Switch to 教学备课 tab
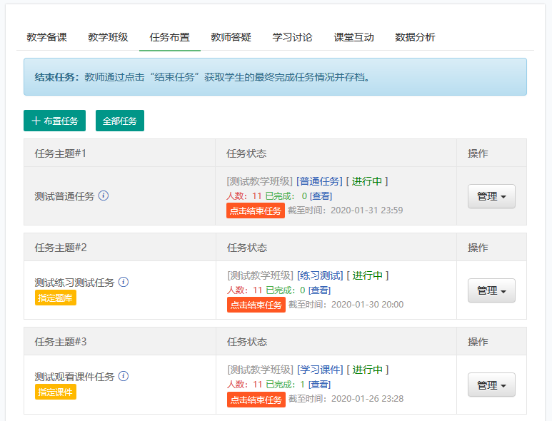The height and width of the screenshot is (421, 552). (x=47, y=37)
